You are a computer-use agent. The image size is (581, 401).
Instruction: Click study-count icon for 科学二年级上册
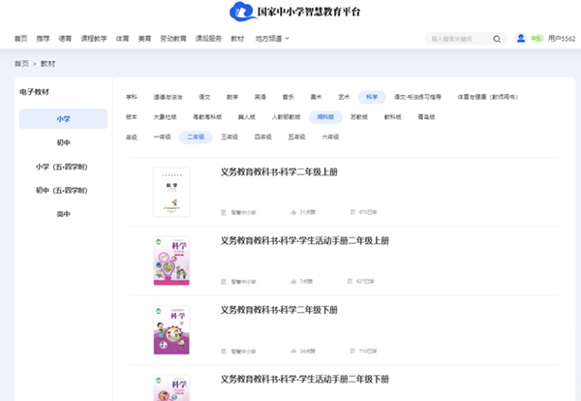[x=352, y=212]
